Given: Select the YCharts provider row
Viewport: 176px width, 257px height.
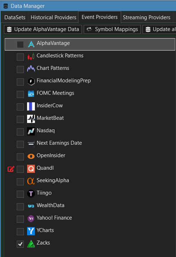Looking at the screenshot, I should [x=90, y=231].
